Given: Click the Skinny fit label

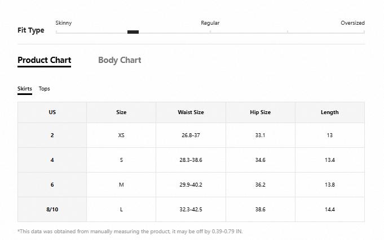Looking at the screenshot, I should [x=63, y=23].
